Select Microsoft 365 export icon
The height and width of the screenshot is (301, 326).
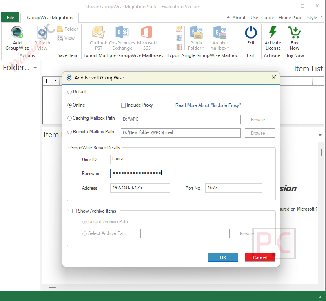147,32
